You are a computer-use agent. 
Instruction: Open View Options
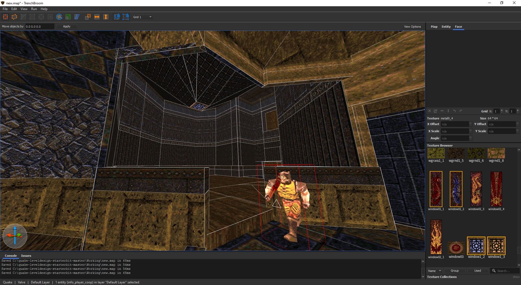tap(412, 27)
